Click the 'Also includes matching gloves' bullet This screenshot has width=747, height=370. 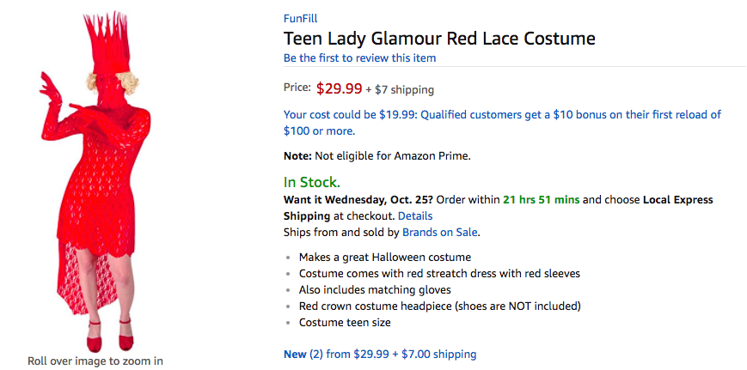[375, 290]
